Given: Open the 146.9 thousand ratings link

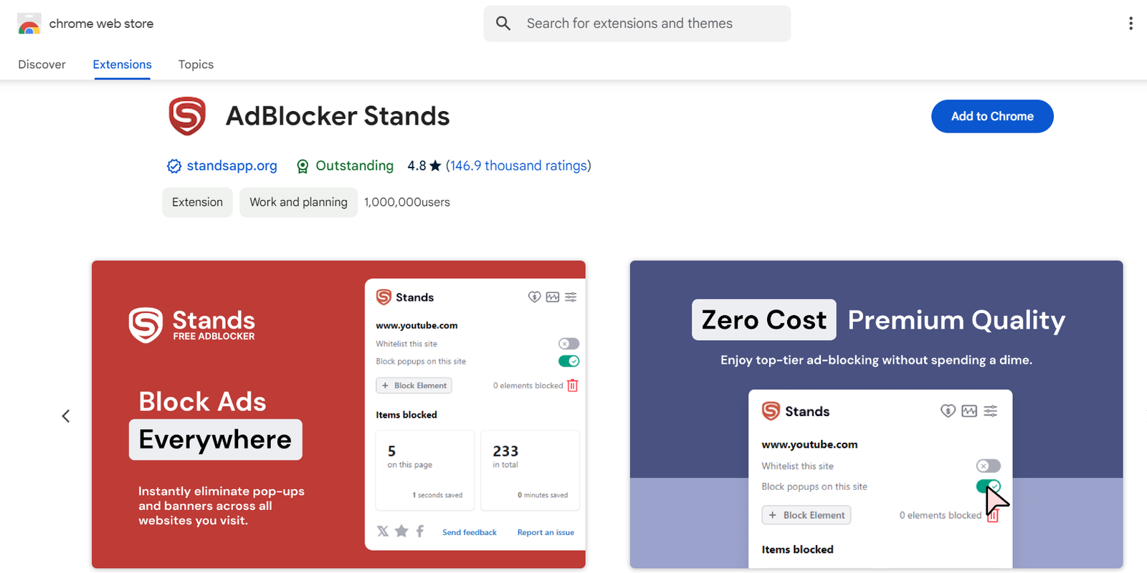Looking at the screenshot, I should pyautogui.click(x=518, y=166).
